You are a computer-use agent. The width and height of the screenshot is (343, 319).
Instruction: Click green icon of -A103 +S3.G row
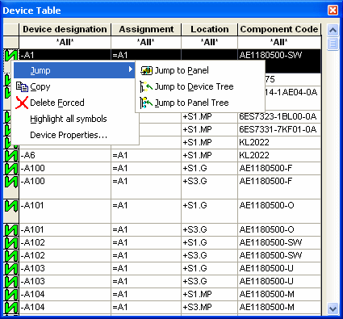click(x=11, y=281)
